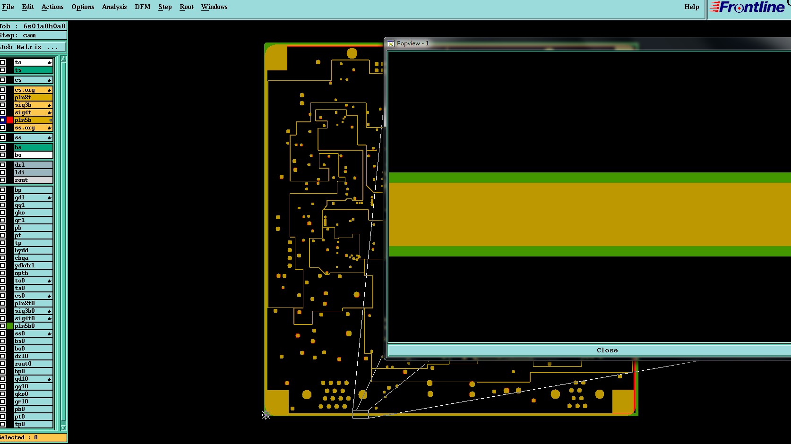This screenshot has height=444, width=791.
Task: Select the drl layer name
Action: tap(33, 165)
